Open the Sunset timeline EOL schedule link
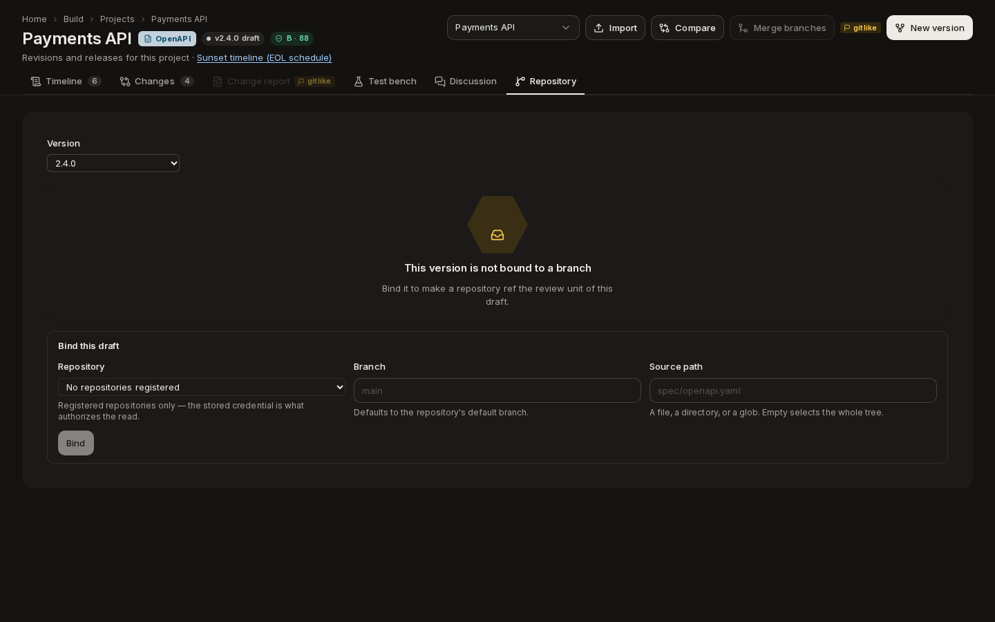Viewport: 995px width, 622px height. click(264, 57)
